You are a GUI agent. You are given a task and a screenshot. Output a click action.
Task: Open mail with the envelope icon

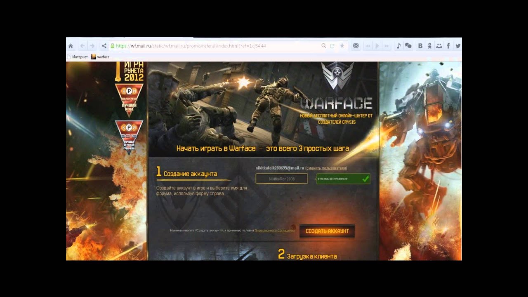(x=356, y=46)
